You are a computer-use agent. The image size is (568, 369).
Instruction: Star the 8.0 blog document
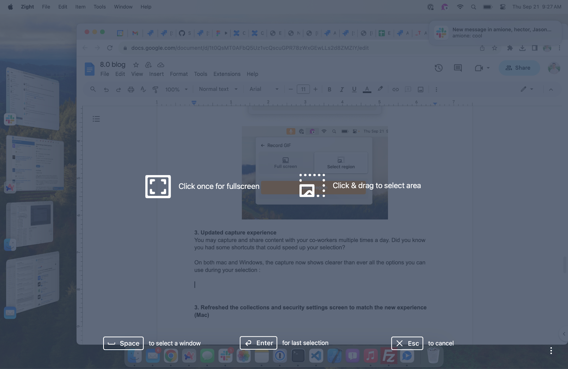(x=136, y=65)
